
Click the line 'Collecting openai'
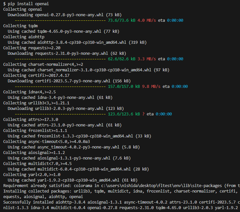click(x=22, y=9)
